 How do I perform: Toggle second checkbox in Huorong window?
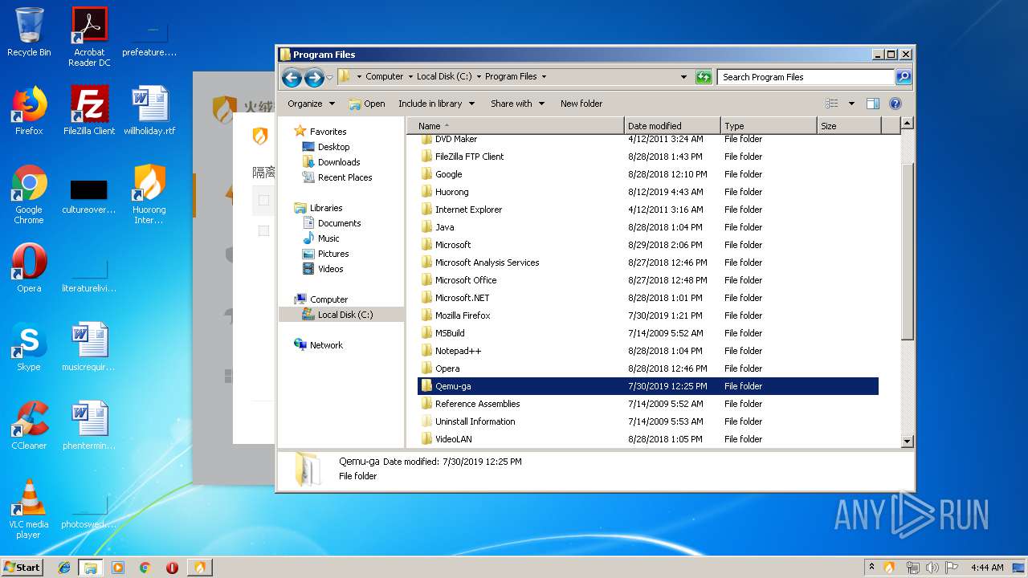pos(263,231)
